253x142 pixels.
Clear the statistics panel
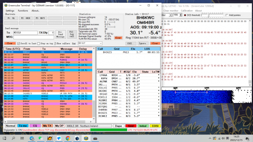[x=118, y=38]
